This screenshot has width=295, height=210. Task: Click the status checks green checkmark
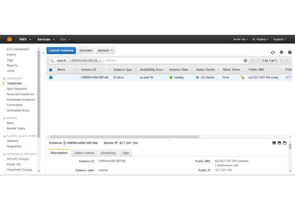197,77
